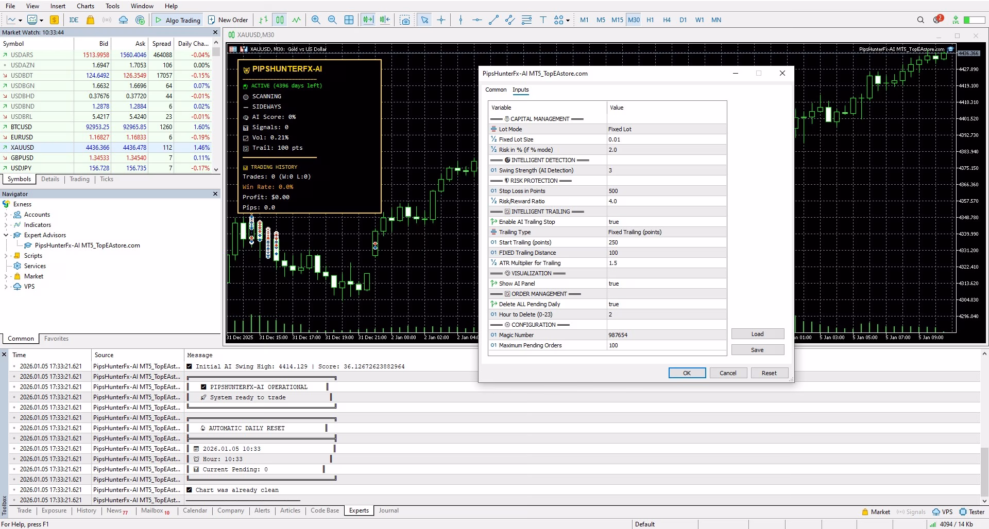Open the templates dropdown arrow in toolbar
Screen dimensions: 989x529
(x=41, y=20)
